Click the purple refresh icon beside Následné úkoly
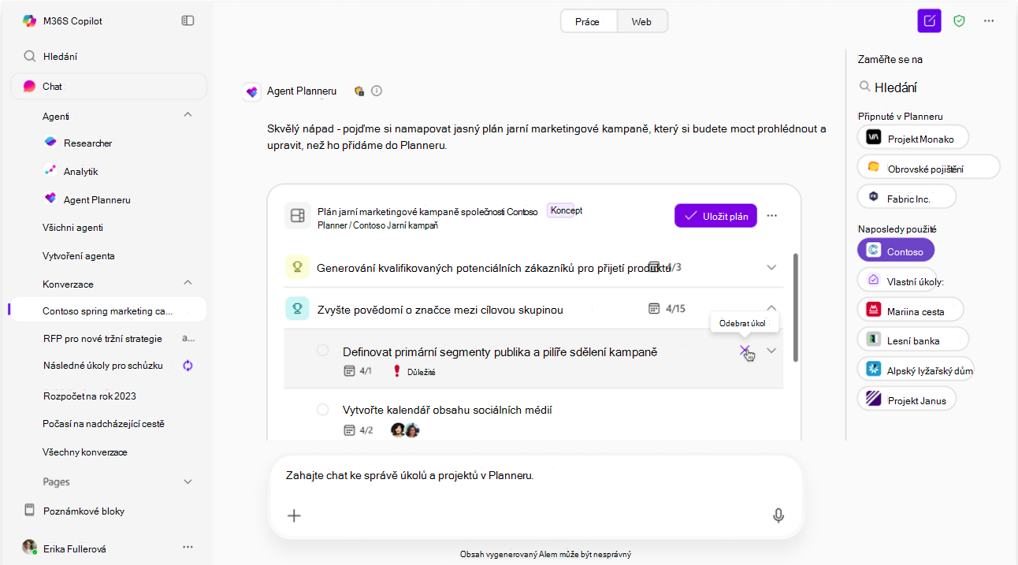 coord(188,366)
